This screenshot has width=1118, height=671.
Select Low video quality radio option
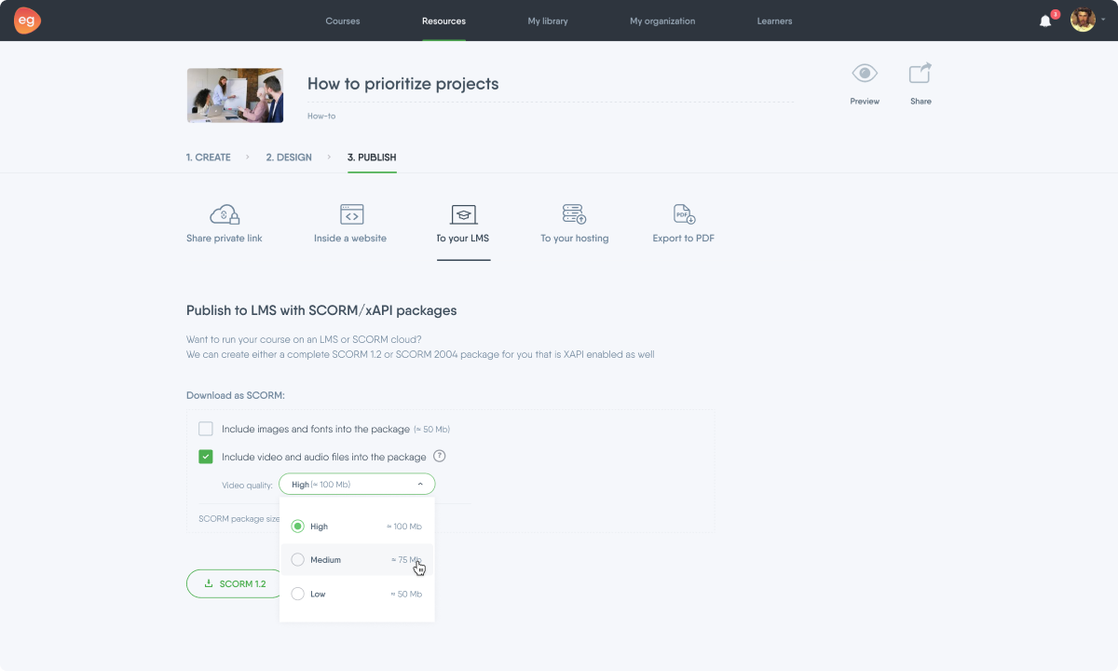point(298,594)
